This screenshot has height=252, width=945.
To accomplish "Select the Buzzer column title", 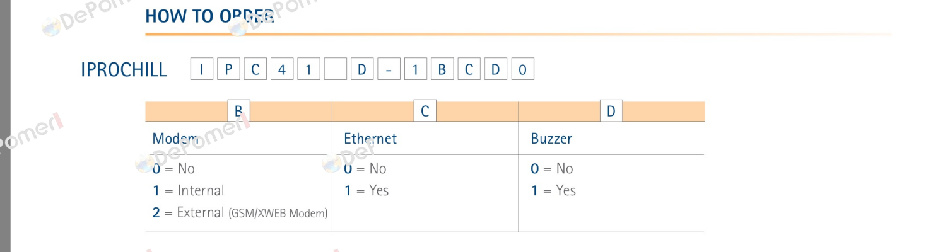I will point(551,139).
